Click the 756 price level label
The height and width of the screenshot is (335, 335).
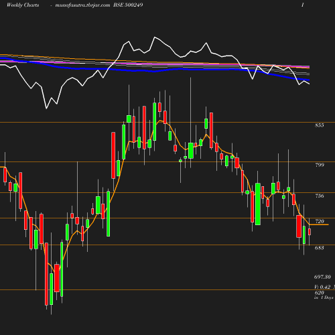[320, 196]
